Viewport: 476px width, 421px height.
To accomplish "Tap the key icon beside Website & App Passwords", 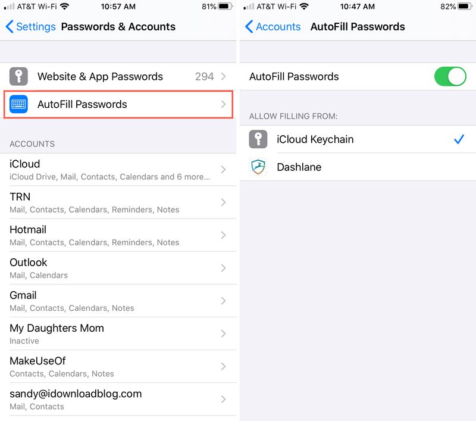I will [x=18, y=76].
